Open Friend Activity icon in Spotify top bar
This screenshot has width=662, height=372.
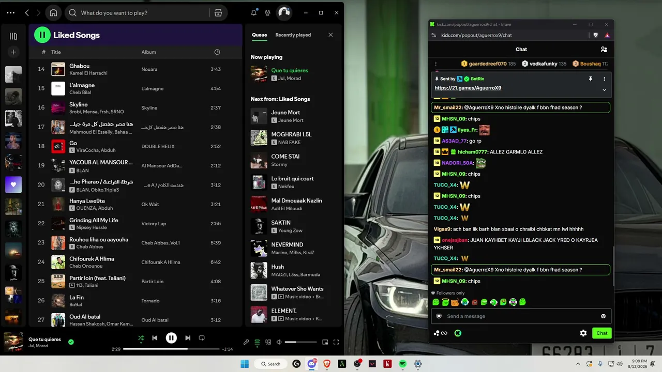(x=267, y=12)
